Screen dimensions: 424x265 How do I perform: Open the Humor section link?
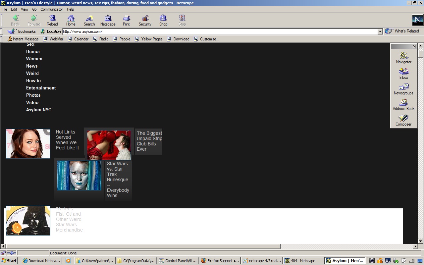point(33,51)
